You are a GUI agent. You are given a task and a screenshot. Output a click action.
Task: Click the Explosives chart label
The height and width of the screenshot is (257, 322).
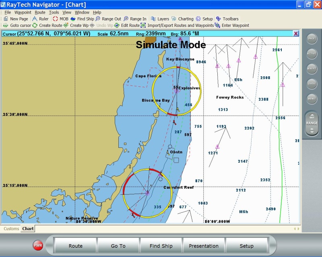click(x=189, y=88)
